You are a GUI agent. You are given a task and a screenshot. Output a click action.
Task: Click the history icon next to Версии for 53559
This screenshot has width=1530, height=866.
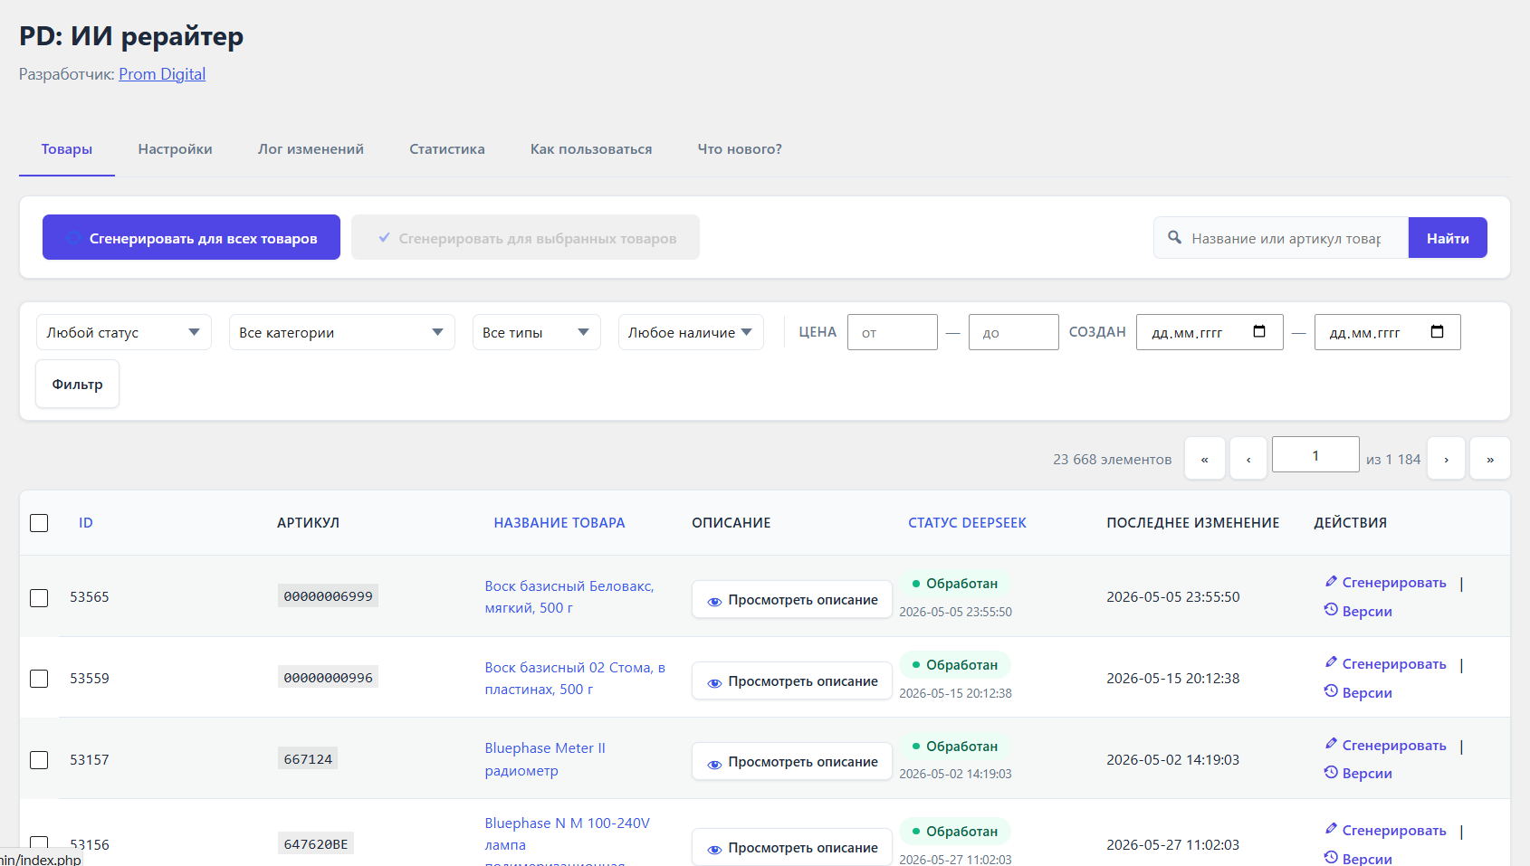pyautogui.click(x=1331, y=691)
